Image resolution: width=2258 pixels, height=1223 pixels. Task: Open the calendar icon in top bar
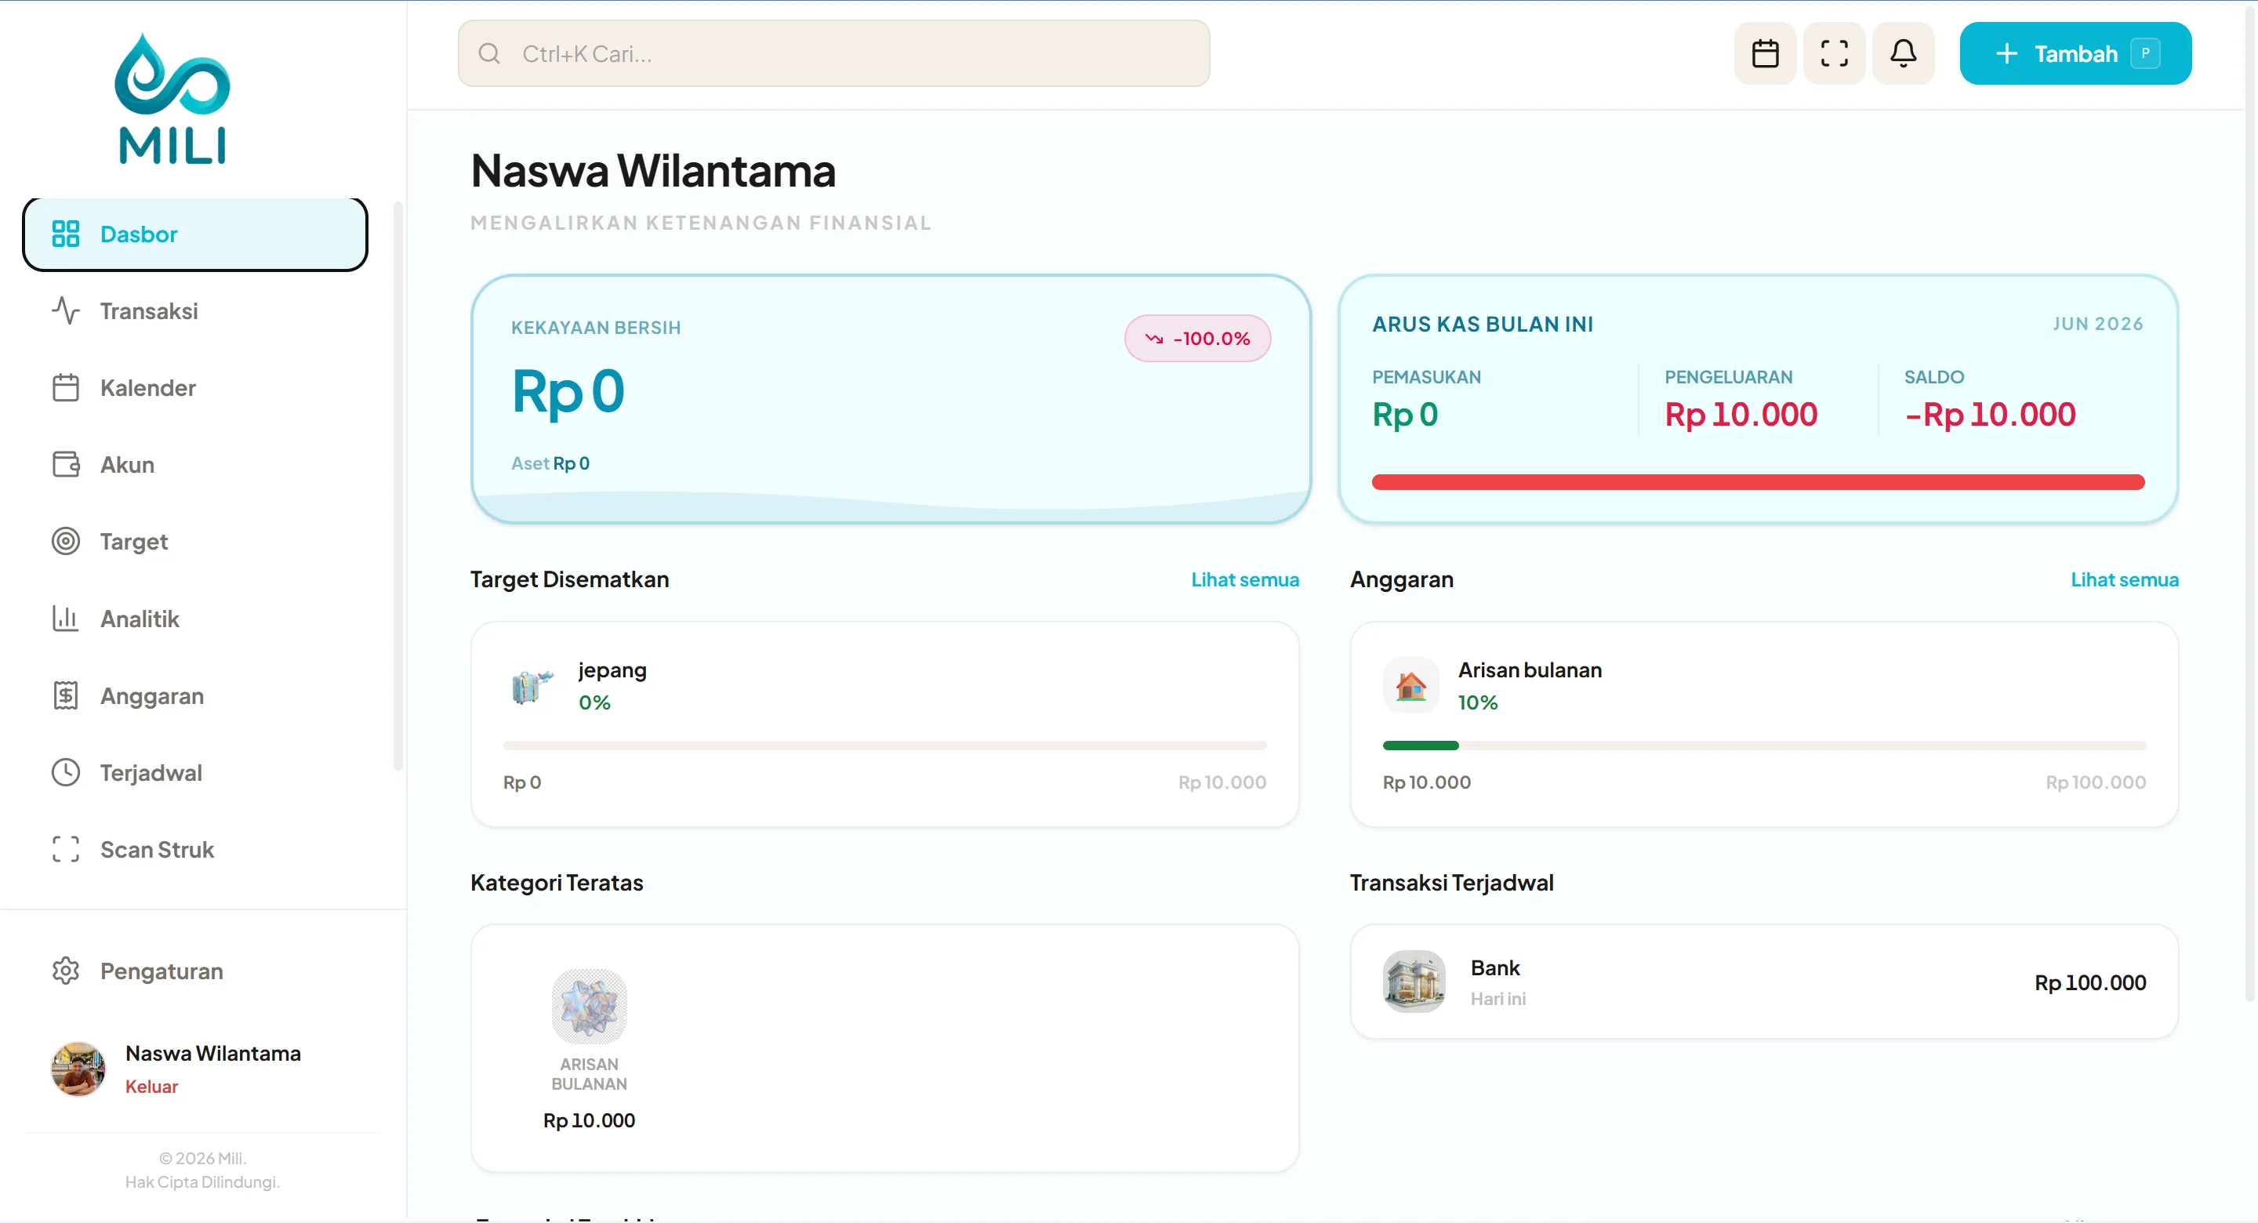tap(1765, 53)
